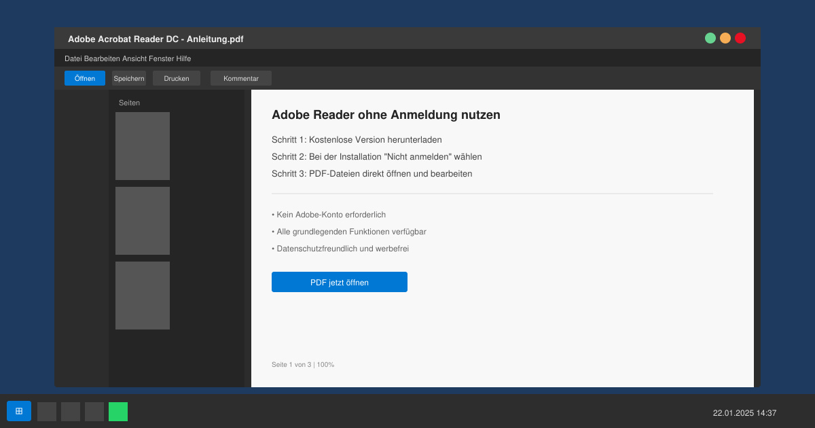This screenshot has width=815, height=428.
Task: Close the window with the red dot
Action: (x=740, y=38)
